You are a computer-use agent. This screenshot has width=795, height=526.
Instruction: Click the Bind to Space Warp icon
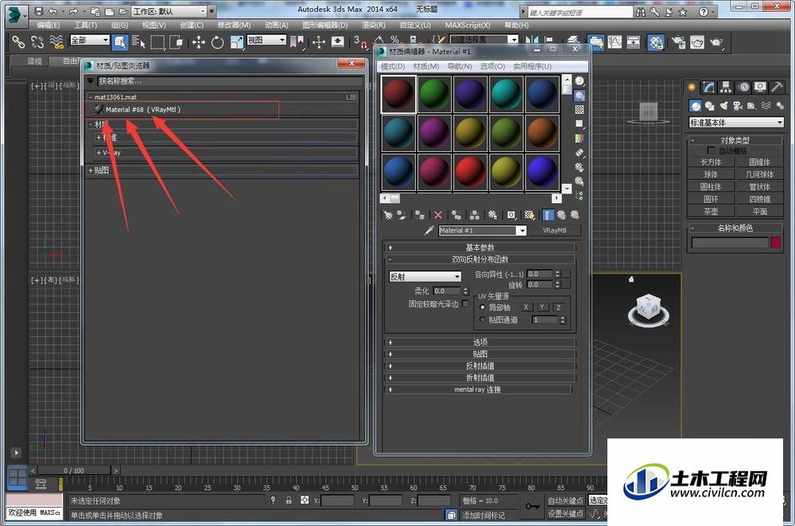56,41
